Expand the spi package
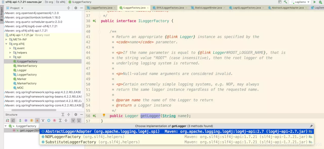 point(10,57)
